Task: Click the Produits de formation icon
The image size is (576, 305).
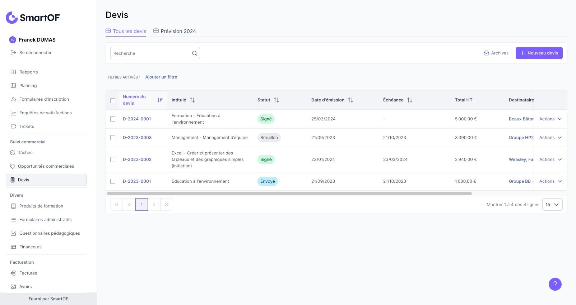Action: pyautogui.click(x=13, y=206)
